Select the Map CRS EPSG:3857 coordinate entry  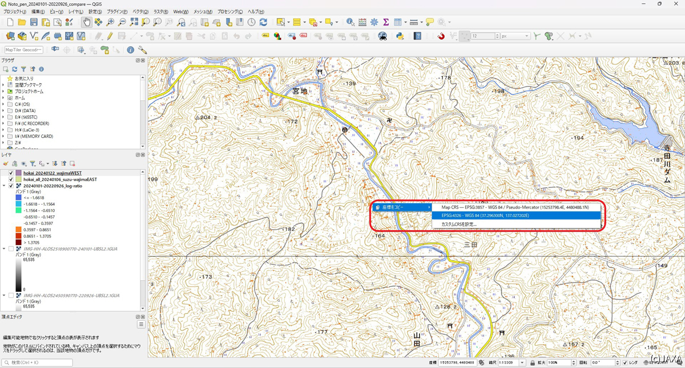click(516, 207)
